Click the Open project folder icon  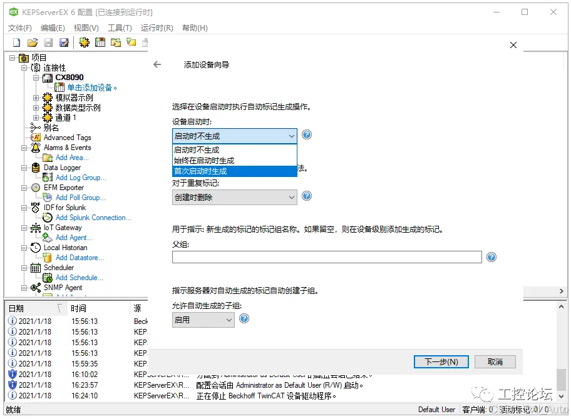(x=33, y=43)
